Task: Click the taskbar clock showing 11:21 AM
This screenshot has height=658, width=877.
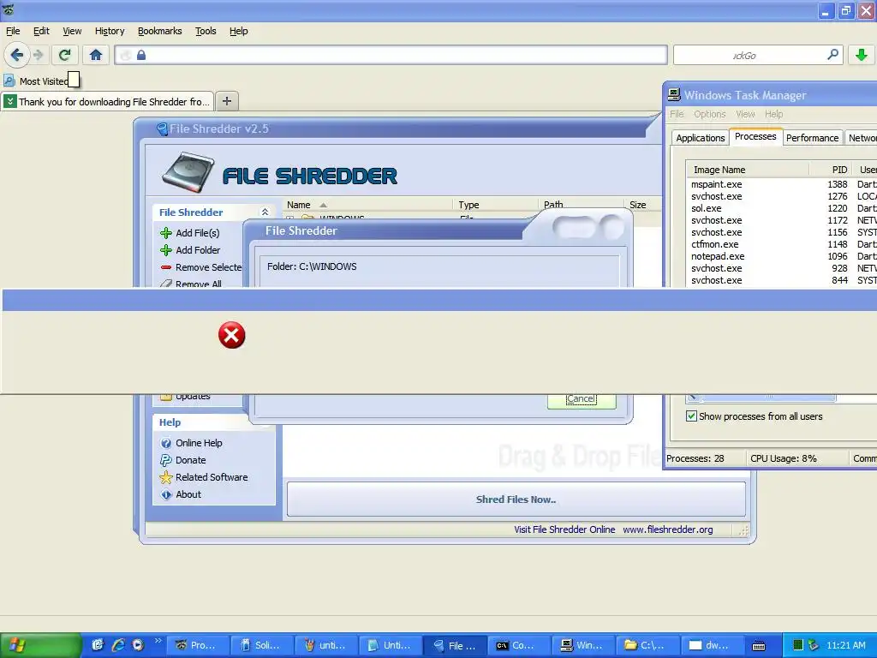Action: 845,645
